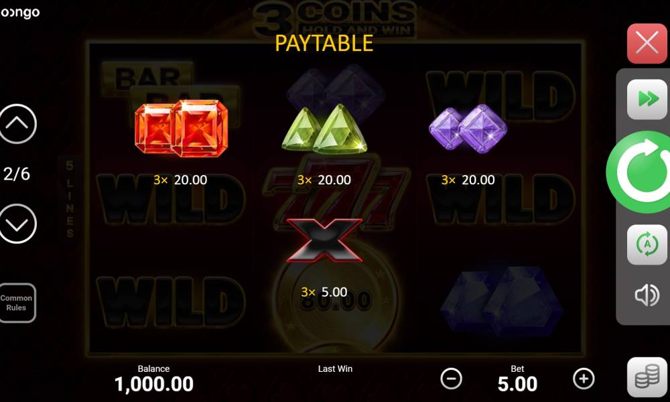
Task: Increase the bet with the plus button
Action: coord(584,379)
